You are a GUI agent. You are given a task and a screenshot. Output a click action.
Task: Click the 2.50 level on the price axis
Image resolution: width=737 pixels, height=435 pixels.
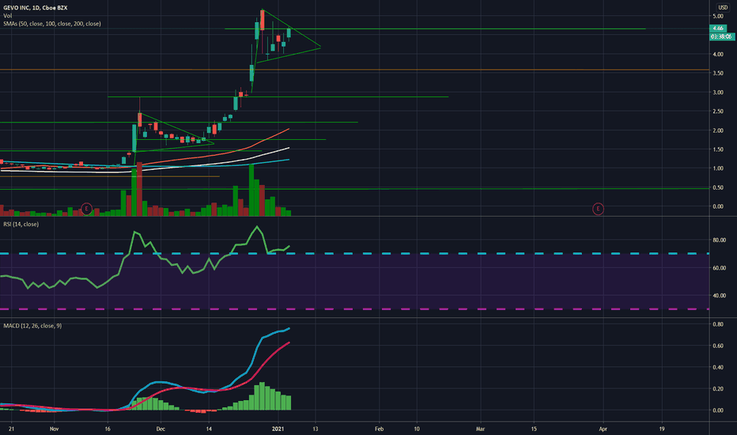tap(718, 112)
